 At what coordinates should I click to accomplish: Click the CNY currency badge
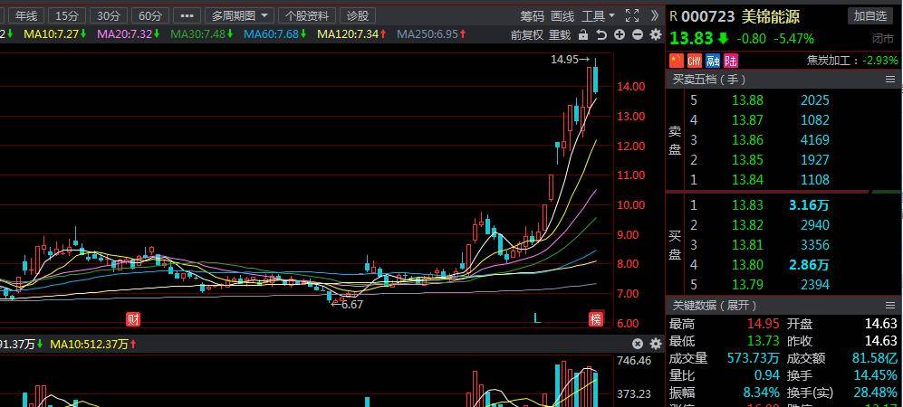pos(695,61)
